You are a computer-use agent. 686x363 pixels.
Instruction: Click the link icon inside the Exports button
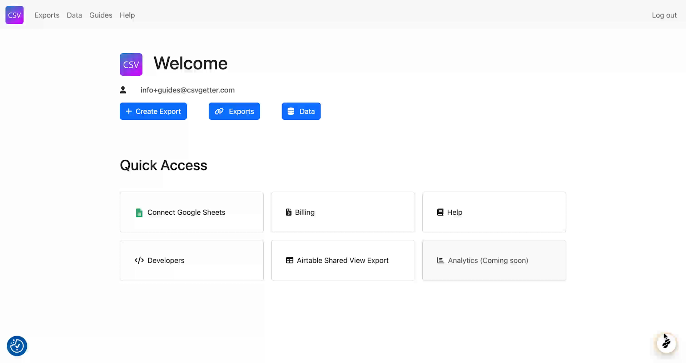(x=219, y=111)
